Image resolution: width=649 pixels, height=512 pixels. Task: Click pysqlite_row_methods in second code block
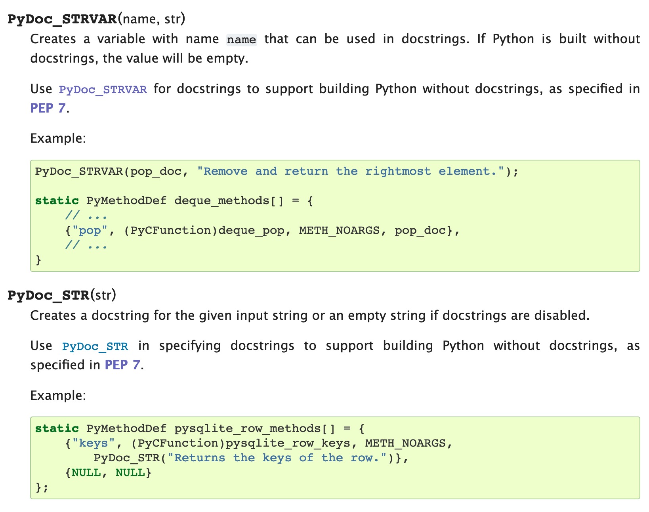coord(248,428)
